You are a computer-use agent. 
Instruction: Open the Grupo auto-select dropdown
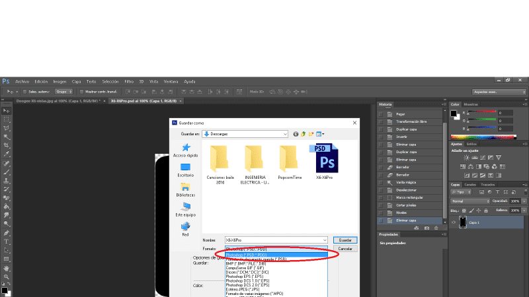pyautogui.click(x=63, y=92)
